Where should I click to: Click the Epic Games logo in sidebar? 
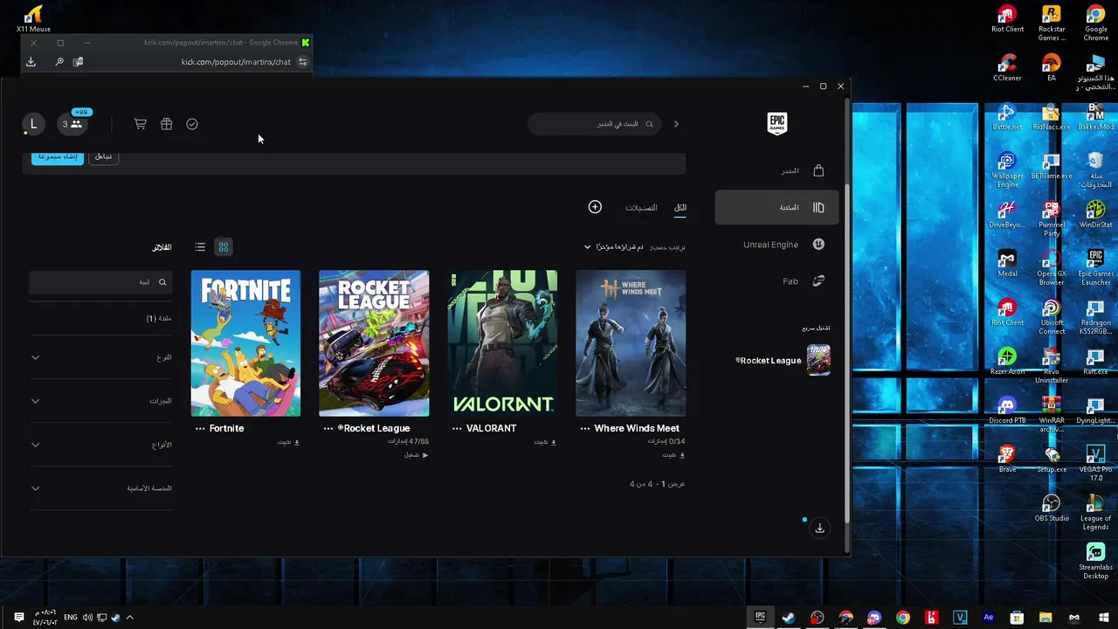click(776, 124)
